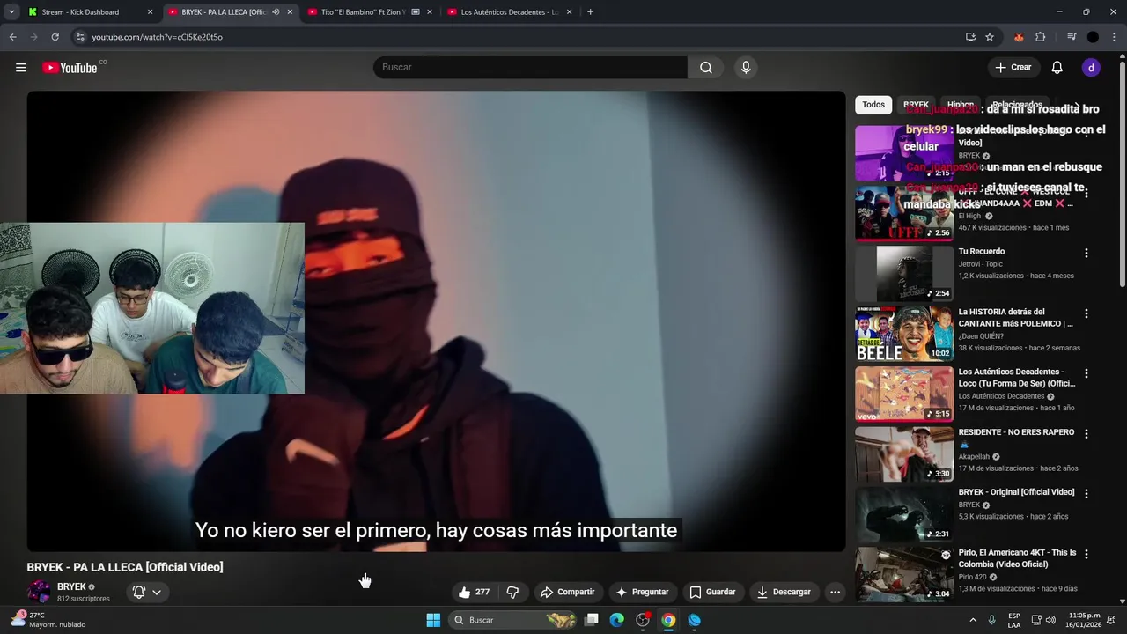Image resolution: width=1127 pixels, height=634 pixels.
Task: Switch to Stream - Kick Dashboard tab
Action: (x=91, y=12)
